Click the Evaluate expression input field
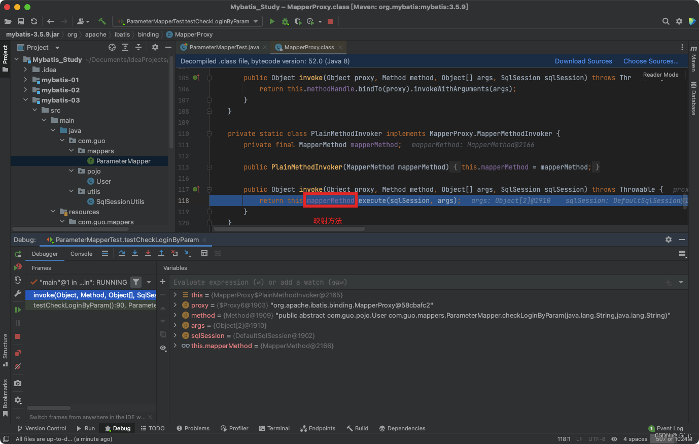This screenshot has width=699, height=444. click(416, 282)
